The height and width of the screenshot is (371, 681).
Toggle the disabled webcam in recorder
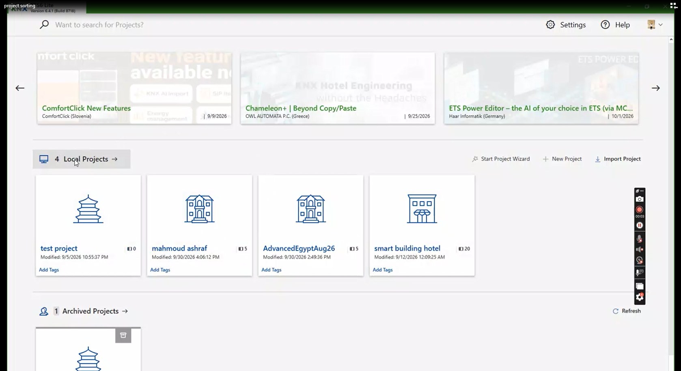(640, 260)
